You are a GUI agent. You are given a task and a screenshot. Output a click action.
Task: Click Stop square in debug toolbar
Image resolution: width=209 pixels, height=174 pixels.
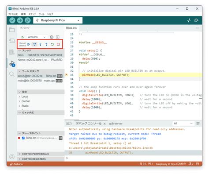tap(58, 44)
